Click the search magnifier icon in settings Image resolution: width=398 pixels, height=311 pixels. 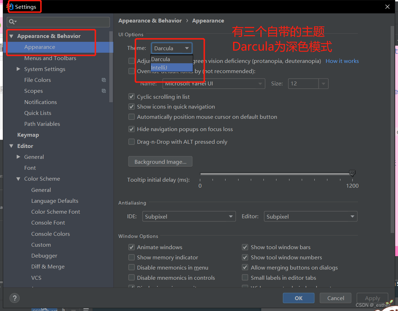pyautogui.click(x=12, y=22)
